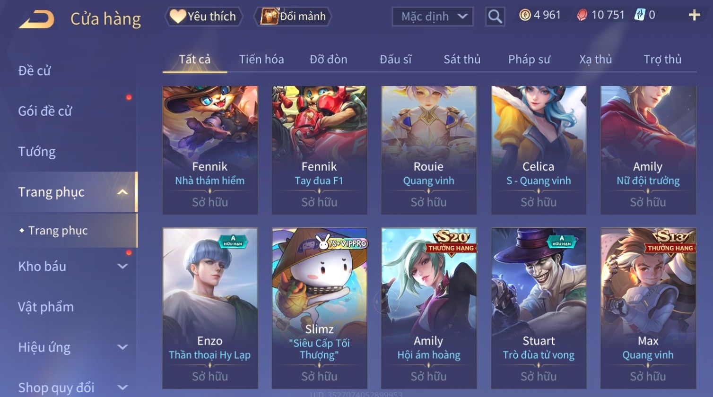Select Stuart Trò đùa tử vong skin
The width and height of the screenshot is (713, 397).
[x=539, y=308]
